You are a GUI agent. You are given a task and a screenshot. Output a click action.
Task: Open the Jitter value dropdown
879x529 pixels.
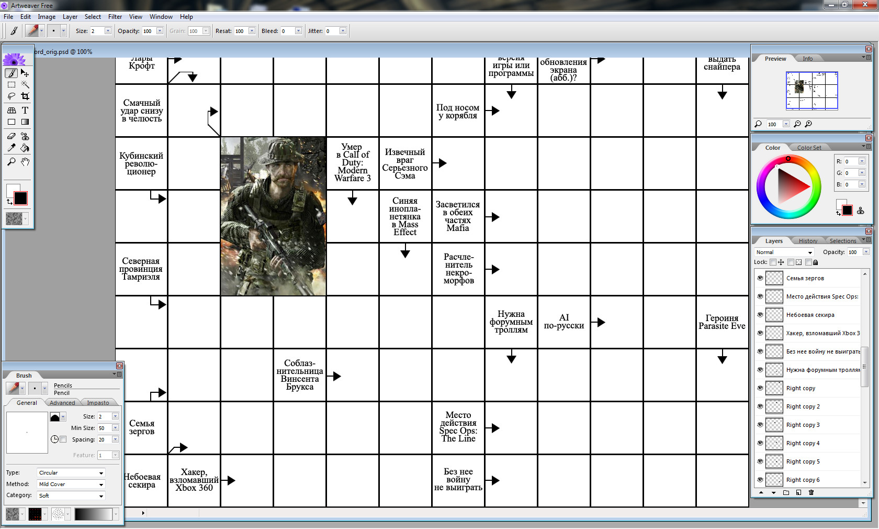(343, 31)
